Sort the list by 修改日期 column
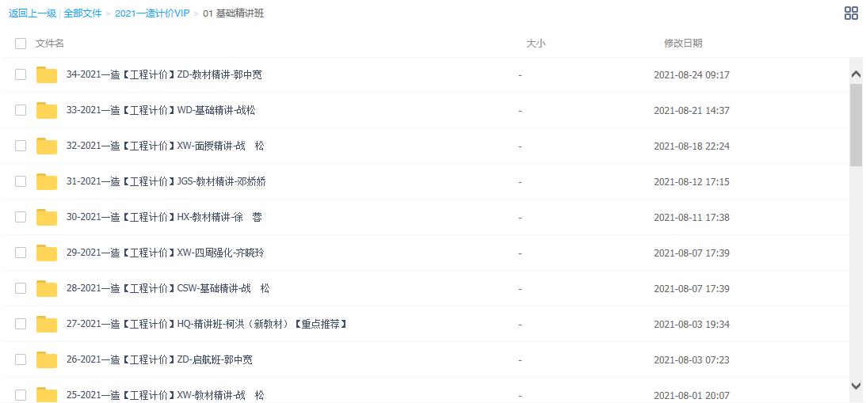Viewport: 866px width, 403px height. pyautogui.click(x=682, y=44)
